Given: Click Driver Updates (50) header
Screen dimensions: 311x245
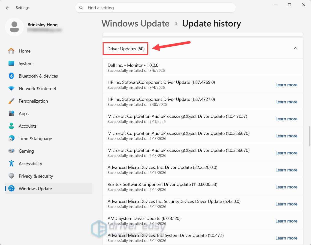Looking at the screenshot, I should click(126, 49).
